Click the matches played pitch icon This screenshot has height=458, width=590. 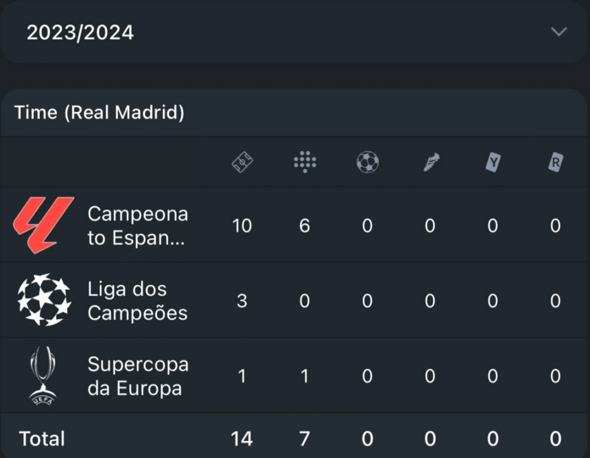[243, 163]
